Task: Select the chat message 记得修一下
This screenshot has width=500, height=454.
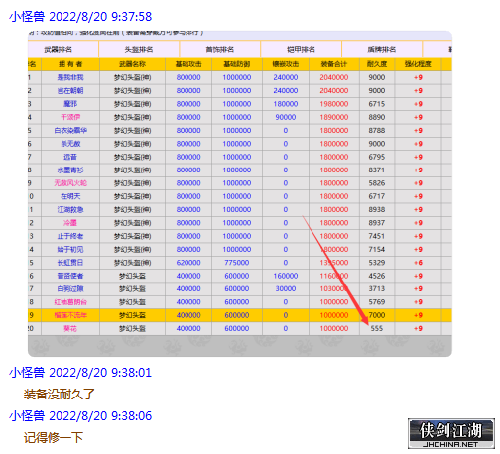Action: pos(54,437)
